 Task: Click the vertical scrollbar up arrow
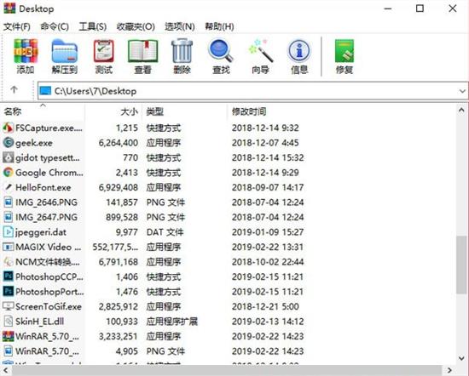coord(461,111)
